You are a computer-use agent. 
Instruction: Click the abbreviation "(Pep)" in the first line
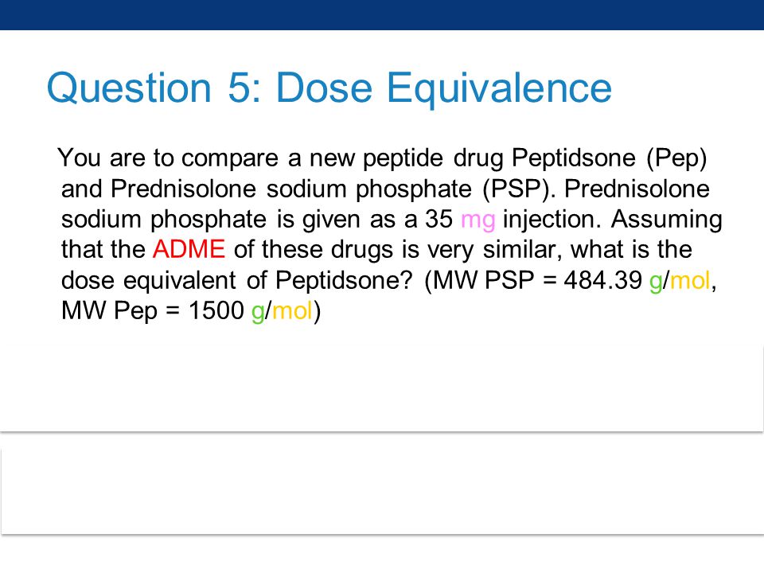coord(676,159)
